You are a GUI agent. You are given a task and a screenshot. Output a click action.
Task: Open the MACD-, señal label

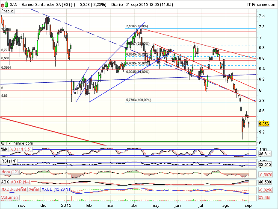[x=14, y=189]
